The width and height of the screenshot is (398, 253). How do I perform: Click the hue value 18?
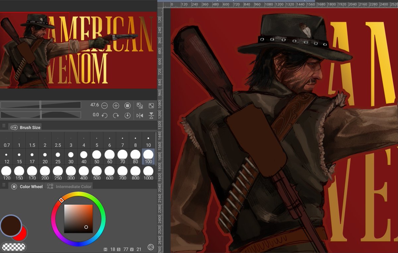click(112, 249)
